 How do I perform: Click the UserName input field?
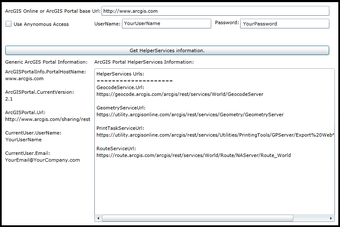click(x=167, y=23)
